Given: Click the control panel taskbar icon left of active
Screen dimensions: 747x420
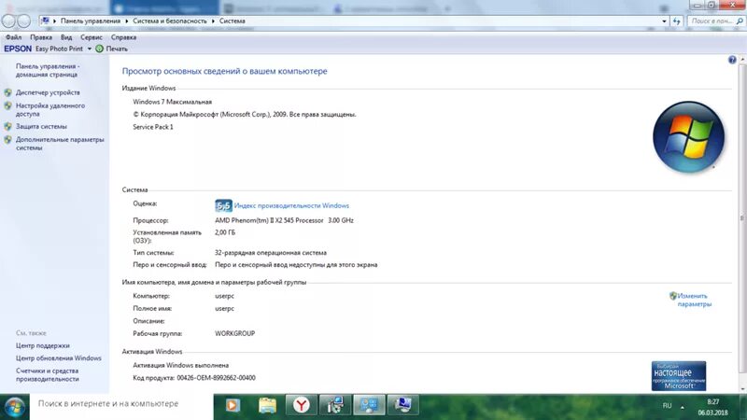Looking at the screenshot, I should (x=335, y=405).
